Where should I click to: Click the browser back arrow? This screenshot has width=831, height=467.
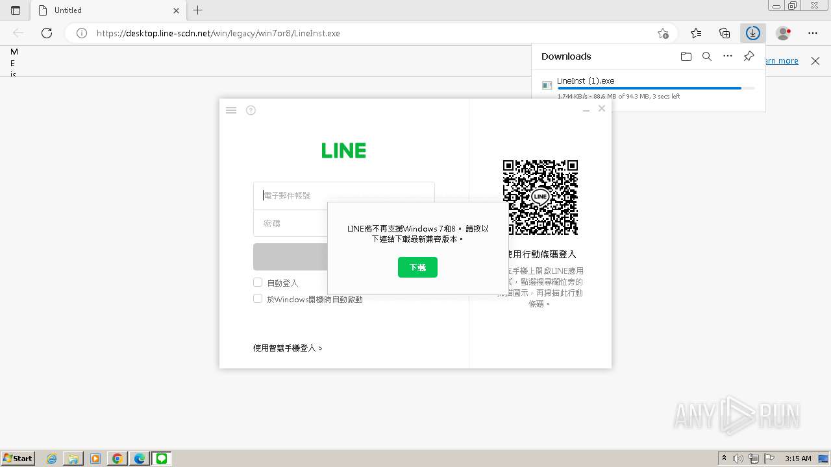[18, 33]
